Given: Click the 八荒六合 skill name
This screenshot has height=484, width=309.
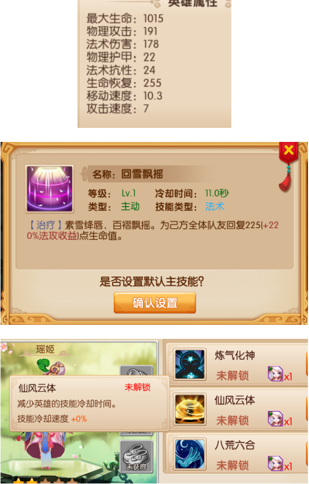Looking at the screenshot, I should 235,445.
